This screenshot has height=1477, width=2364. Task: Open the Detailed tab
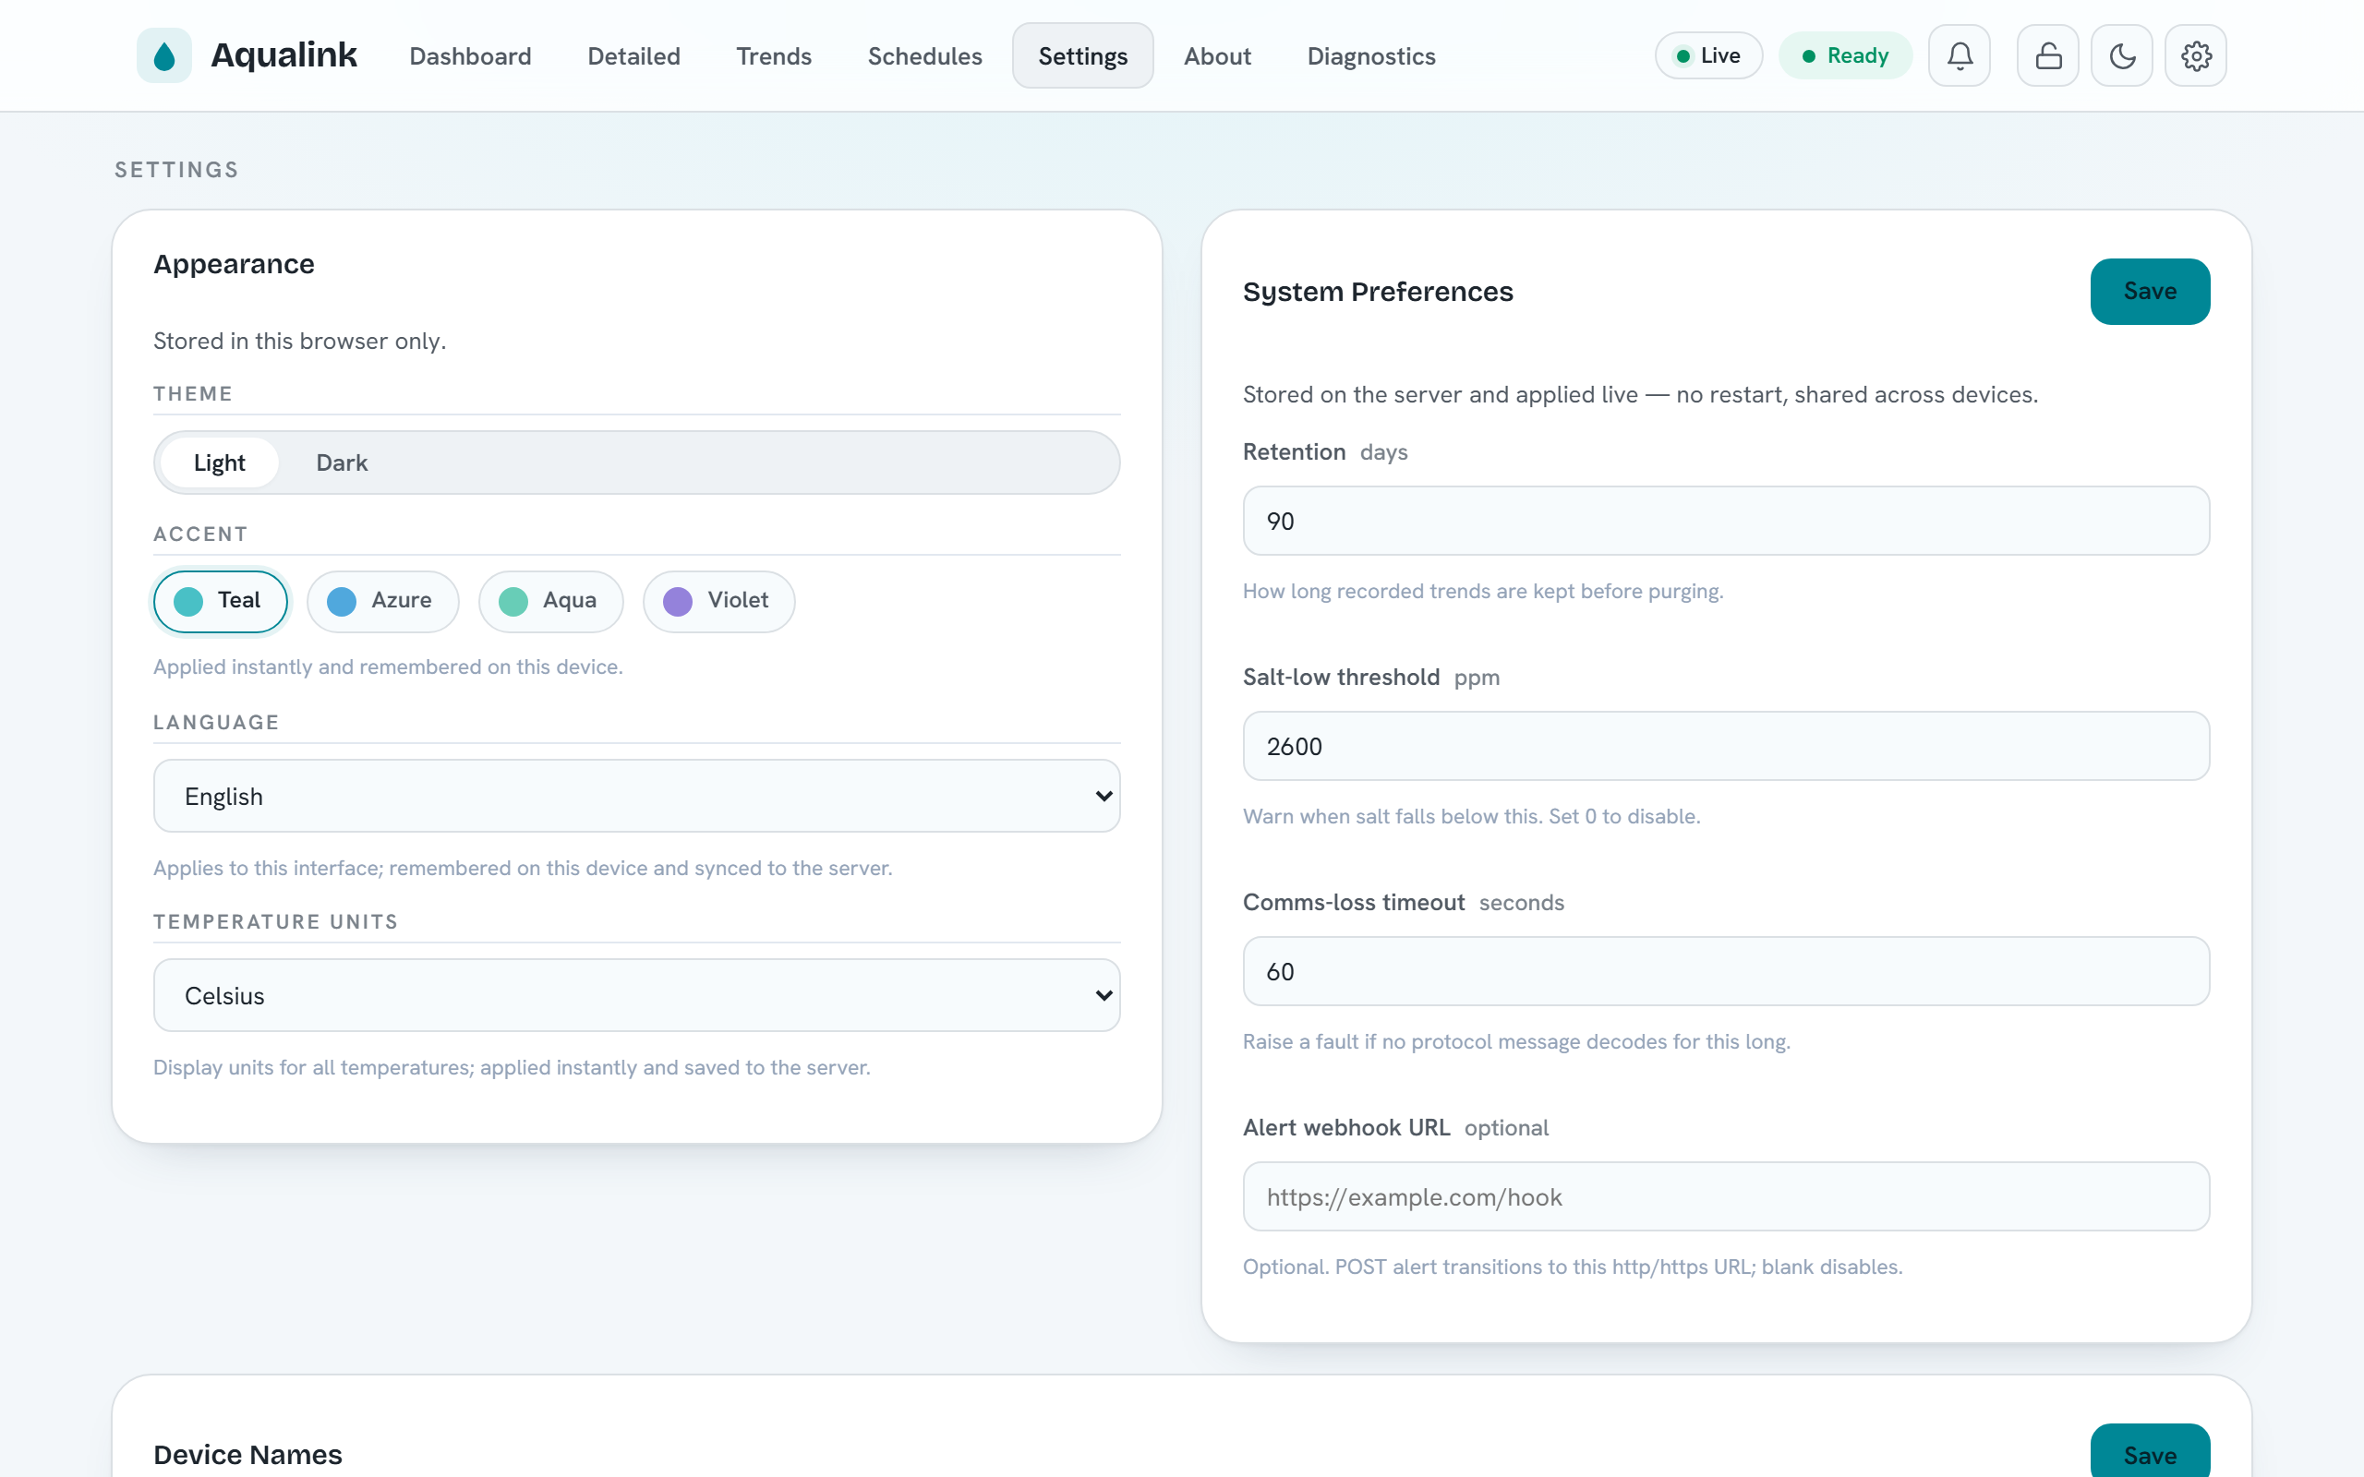634,55
